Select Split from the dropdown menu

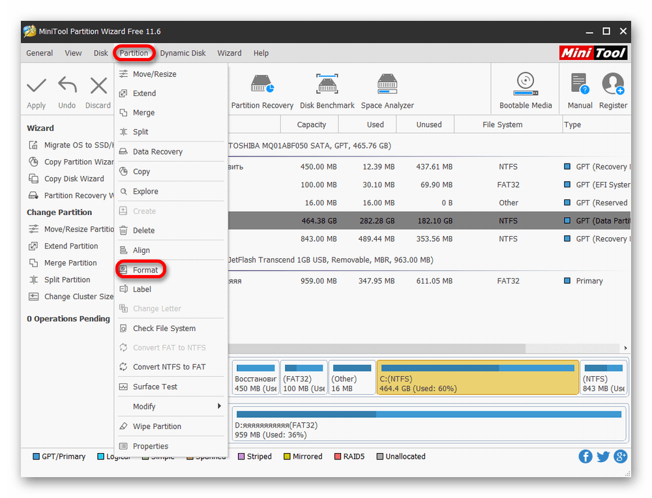point(171,132)
